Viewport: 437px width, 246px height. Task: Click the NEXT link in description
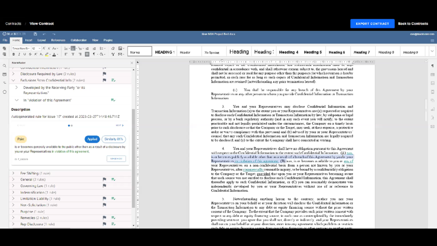coord(119,126)
